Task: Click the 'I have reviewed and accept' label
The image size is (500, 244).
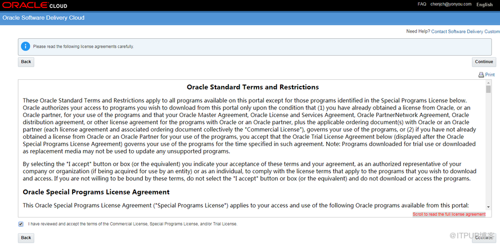Action: pyautogui.click(x=133, y=224)
